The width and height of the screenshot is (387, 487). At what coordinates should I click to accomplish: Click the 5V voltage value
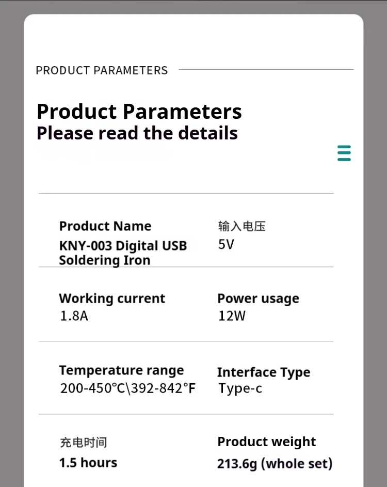pos(226,244)
